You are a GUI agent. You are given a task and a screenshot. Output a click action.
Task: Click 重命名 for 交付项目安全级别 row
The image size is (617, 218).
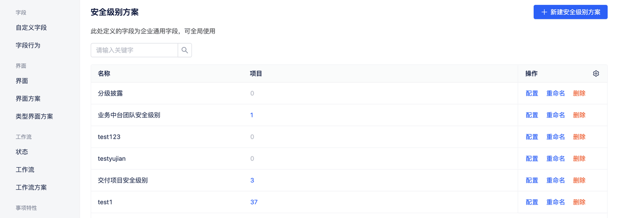click(x=555, y=181)
